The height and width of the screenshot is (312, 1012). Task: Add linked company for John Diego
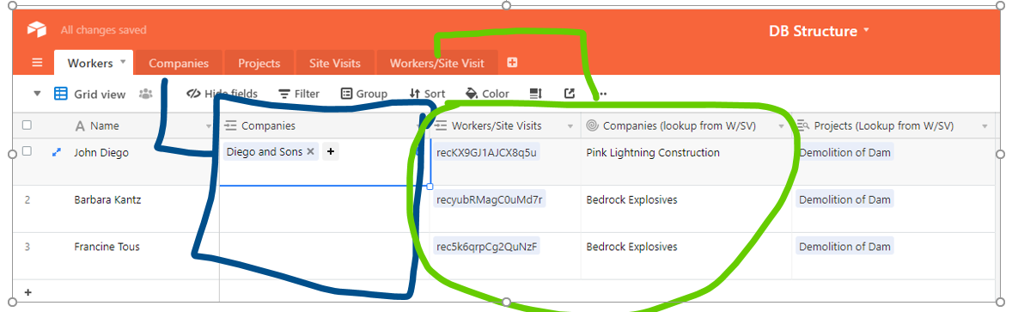click(331, 152)
